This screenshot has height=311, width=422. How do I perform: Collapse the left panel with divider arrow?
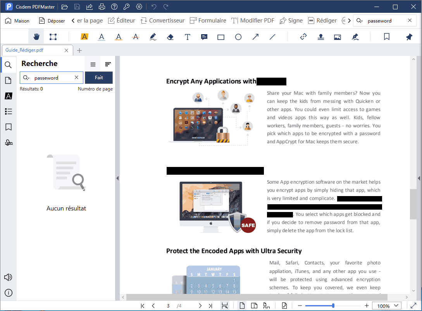pos(117,178)
